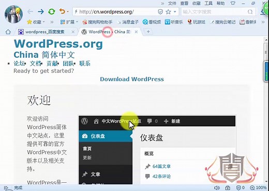Expand the dropdown arrow beside 收藏 star
The image size is (269, 191).
[44, 22]
